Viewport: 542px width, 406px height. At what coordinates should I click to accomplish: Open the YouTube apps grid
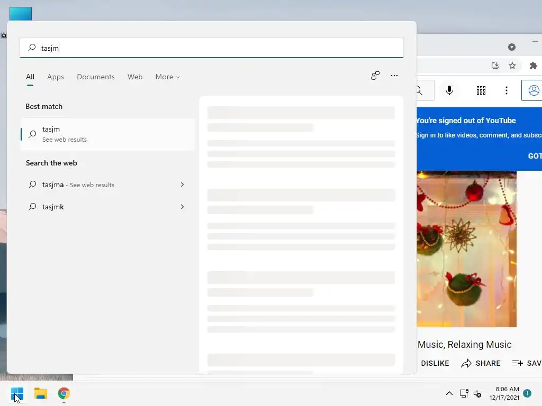click(481, 90)
